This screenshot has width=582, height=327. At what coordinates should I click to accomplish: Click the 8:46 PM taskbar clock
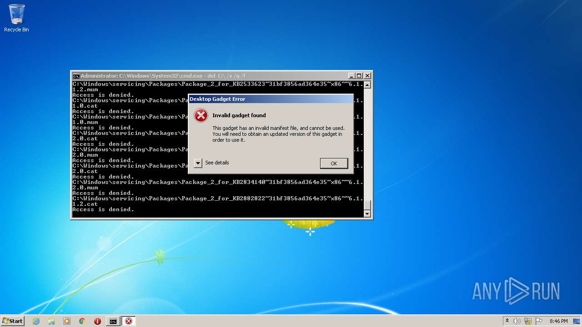(558, 321)
